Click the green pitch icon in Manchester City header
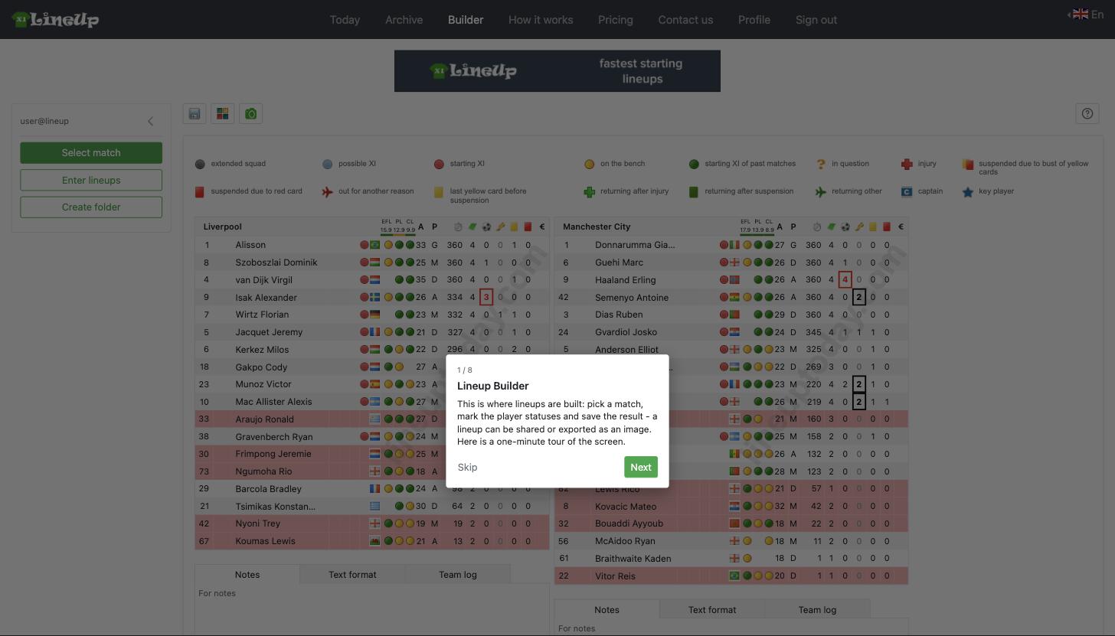 click(832, 227)
